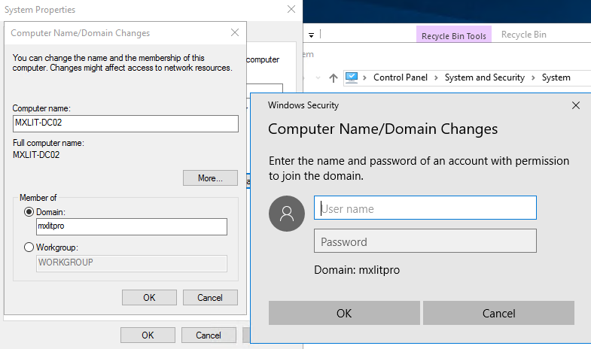Click the computer icon in address bar

[x=352, y=77]
